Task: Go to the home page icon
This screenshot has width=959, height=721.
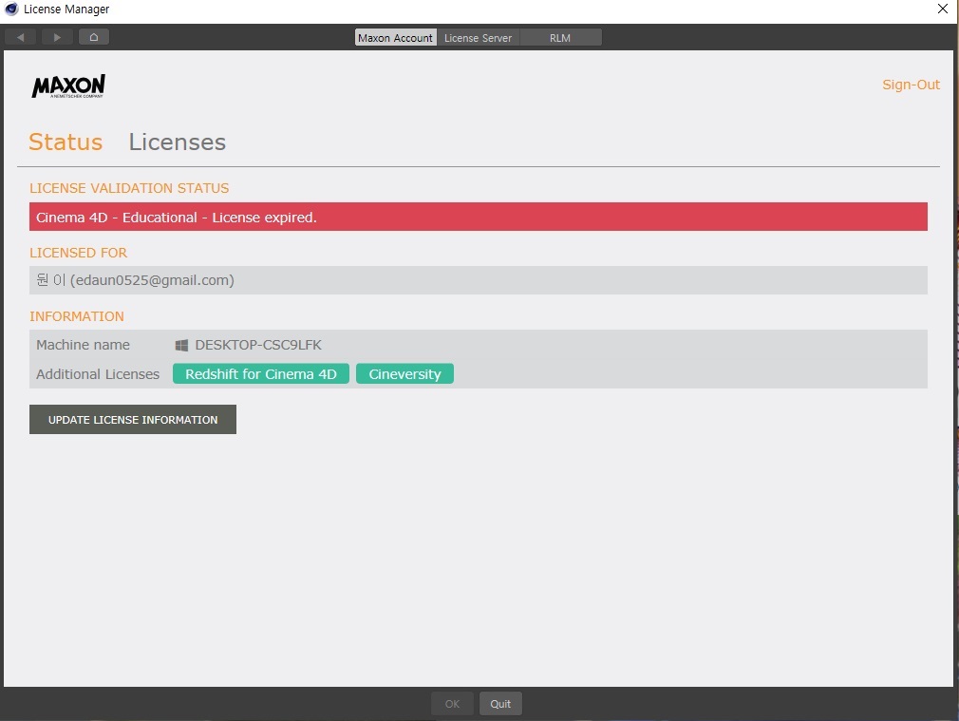Action: [x=94, y=37]
